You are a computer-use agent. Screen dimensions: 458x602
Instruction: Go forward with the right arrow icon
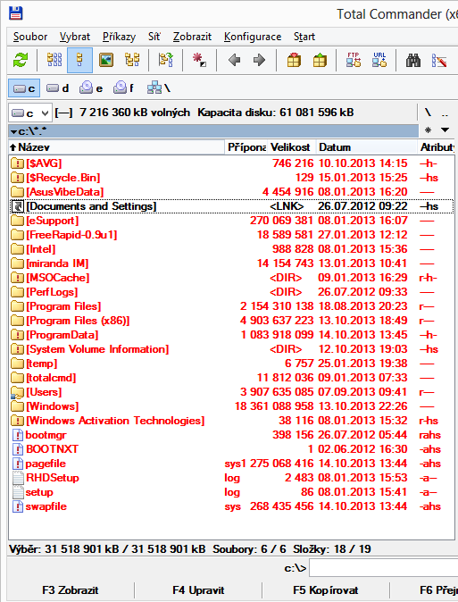coord(260,60)
